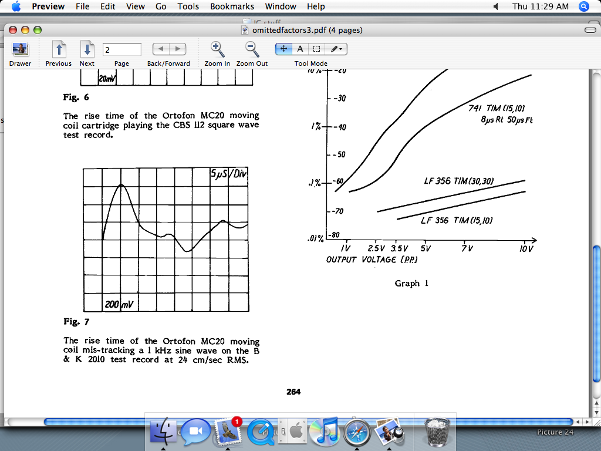Click the Page number field
This screenshot has height=451, width=601.
click(121, 49)
